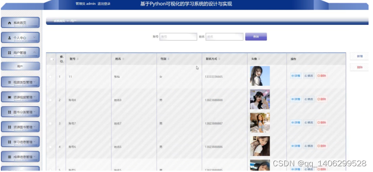This screenshot has height=172, width=373.
Task: Click the list icon beside 视频类型管理
Action: click(x=9, y=82)
